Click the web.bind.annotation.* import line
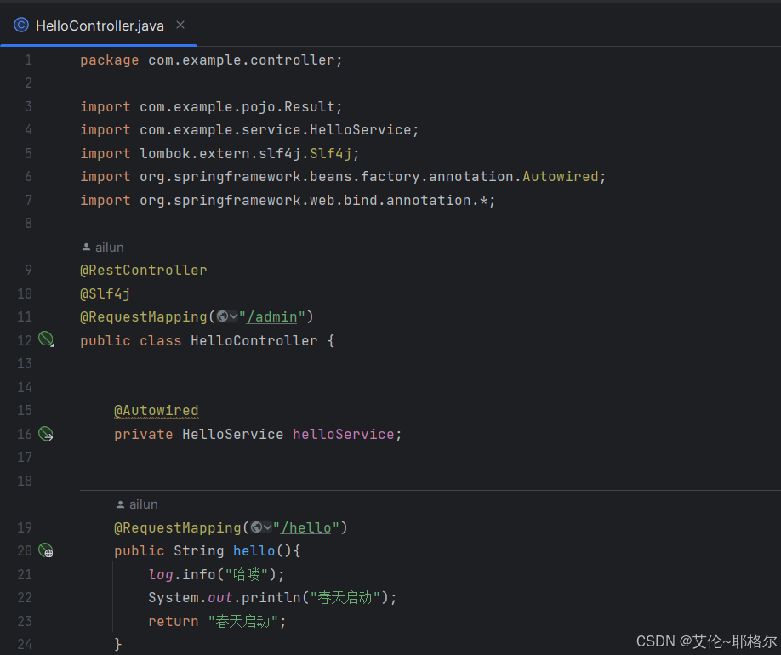The height and width of the screenshot is (655, 781). (x=288, y=200)
